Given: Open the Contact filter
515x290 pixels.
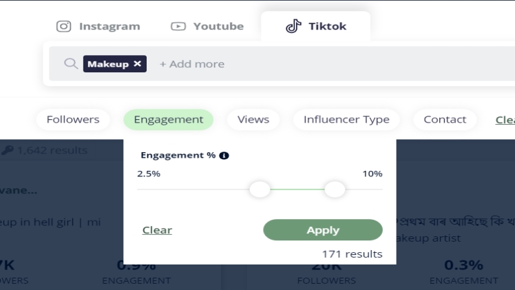Looking at the screenshot, I should 445,119.
